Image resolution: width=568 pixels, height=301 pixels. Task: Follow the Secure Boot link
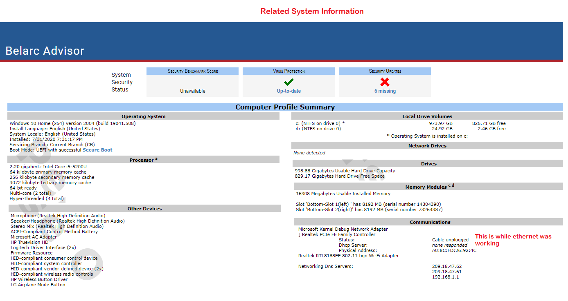[97, 150]
